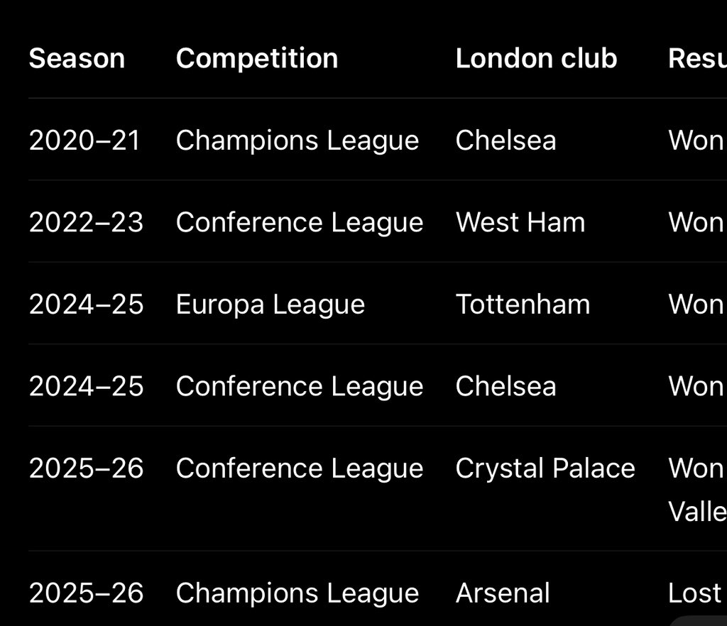Screen dimensions: 727x626
Task: Click the London club column header
Action: pyautogui.click(x=536, y=58)
